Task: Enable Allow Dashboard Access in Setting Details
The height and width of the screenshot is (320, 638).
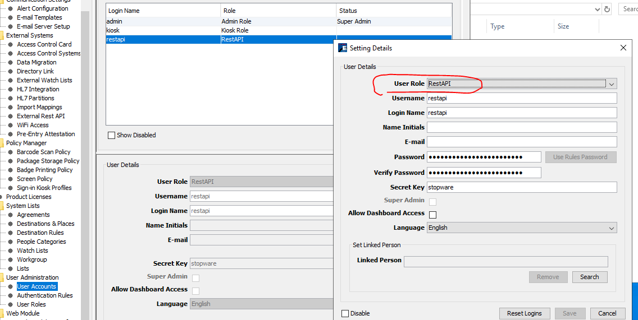Action: [432, 215]
